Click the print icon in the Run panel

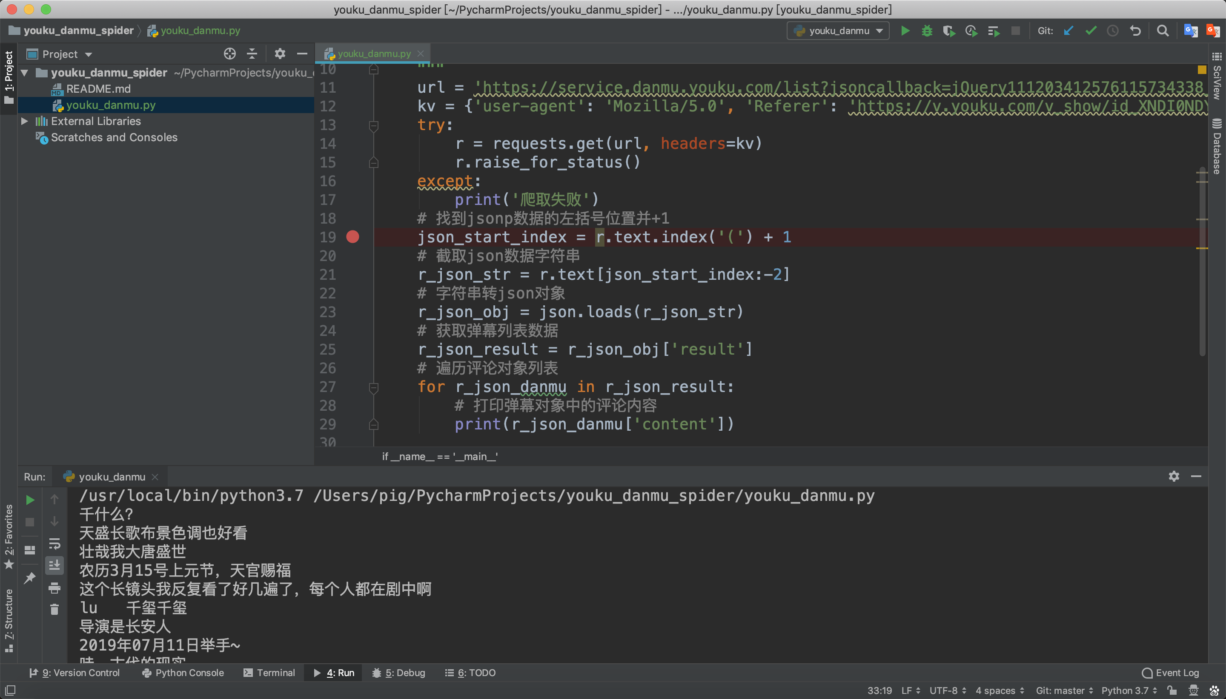coord(54,588)
